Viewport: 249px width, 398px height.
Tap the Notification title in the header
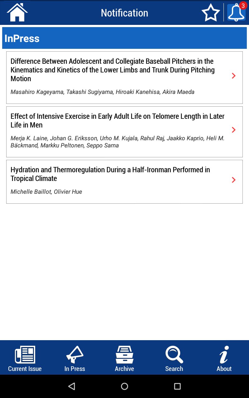(125, 13)
